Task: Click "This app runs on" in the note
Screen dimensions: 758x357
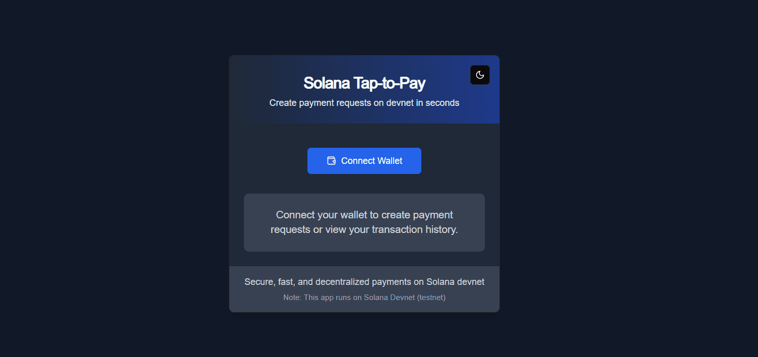Action: (333, 297)
